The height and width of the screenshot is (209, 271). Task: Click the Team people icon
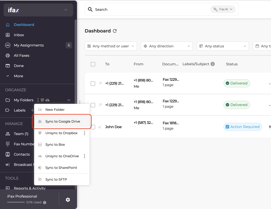pyautogui.click(x=8, y=134)
